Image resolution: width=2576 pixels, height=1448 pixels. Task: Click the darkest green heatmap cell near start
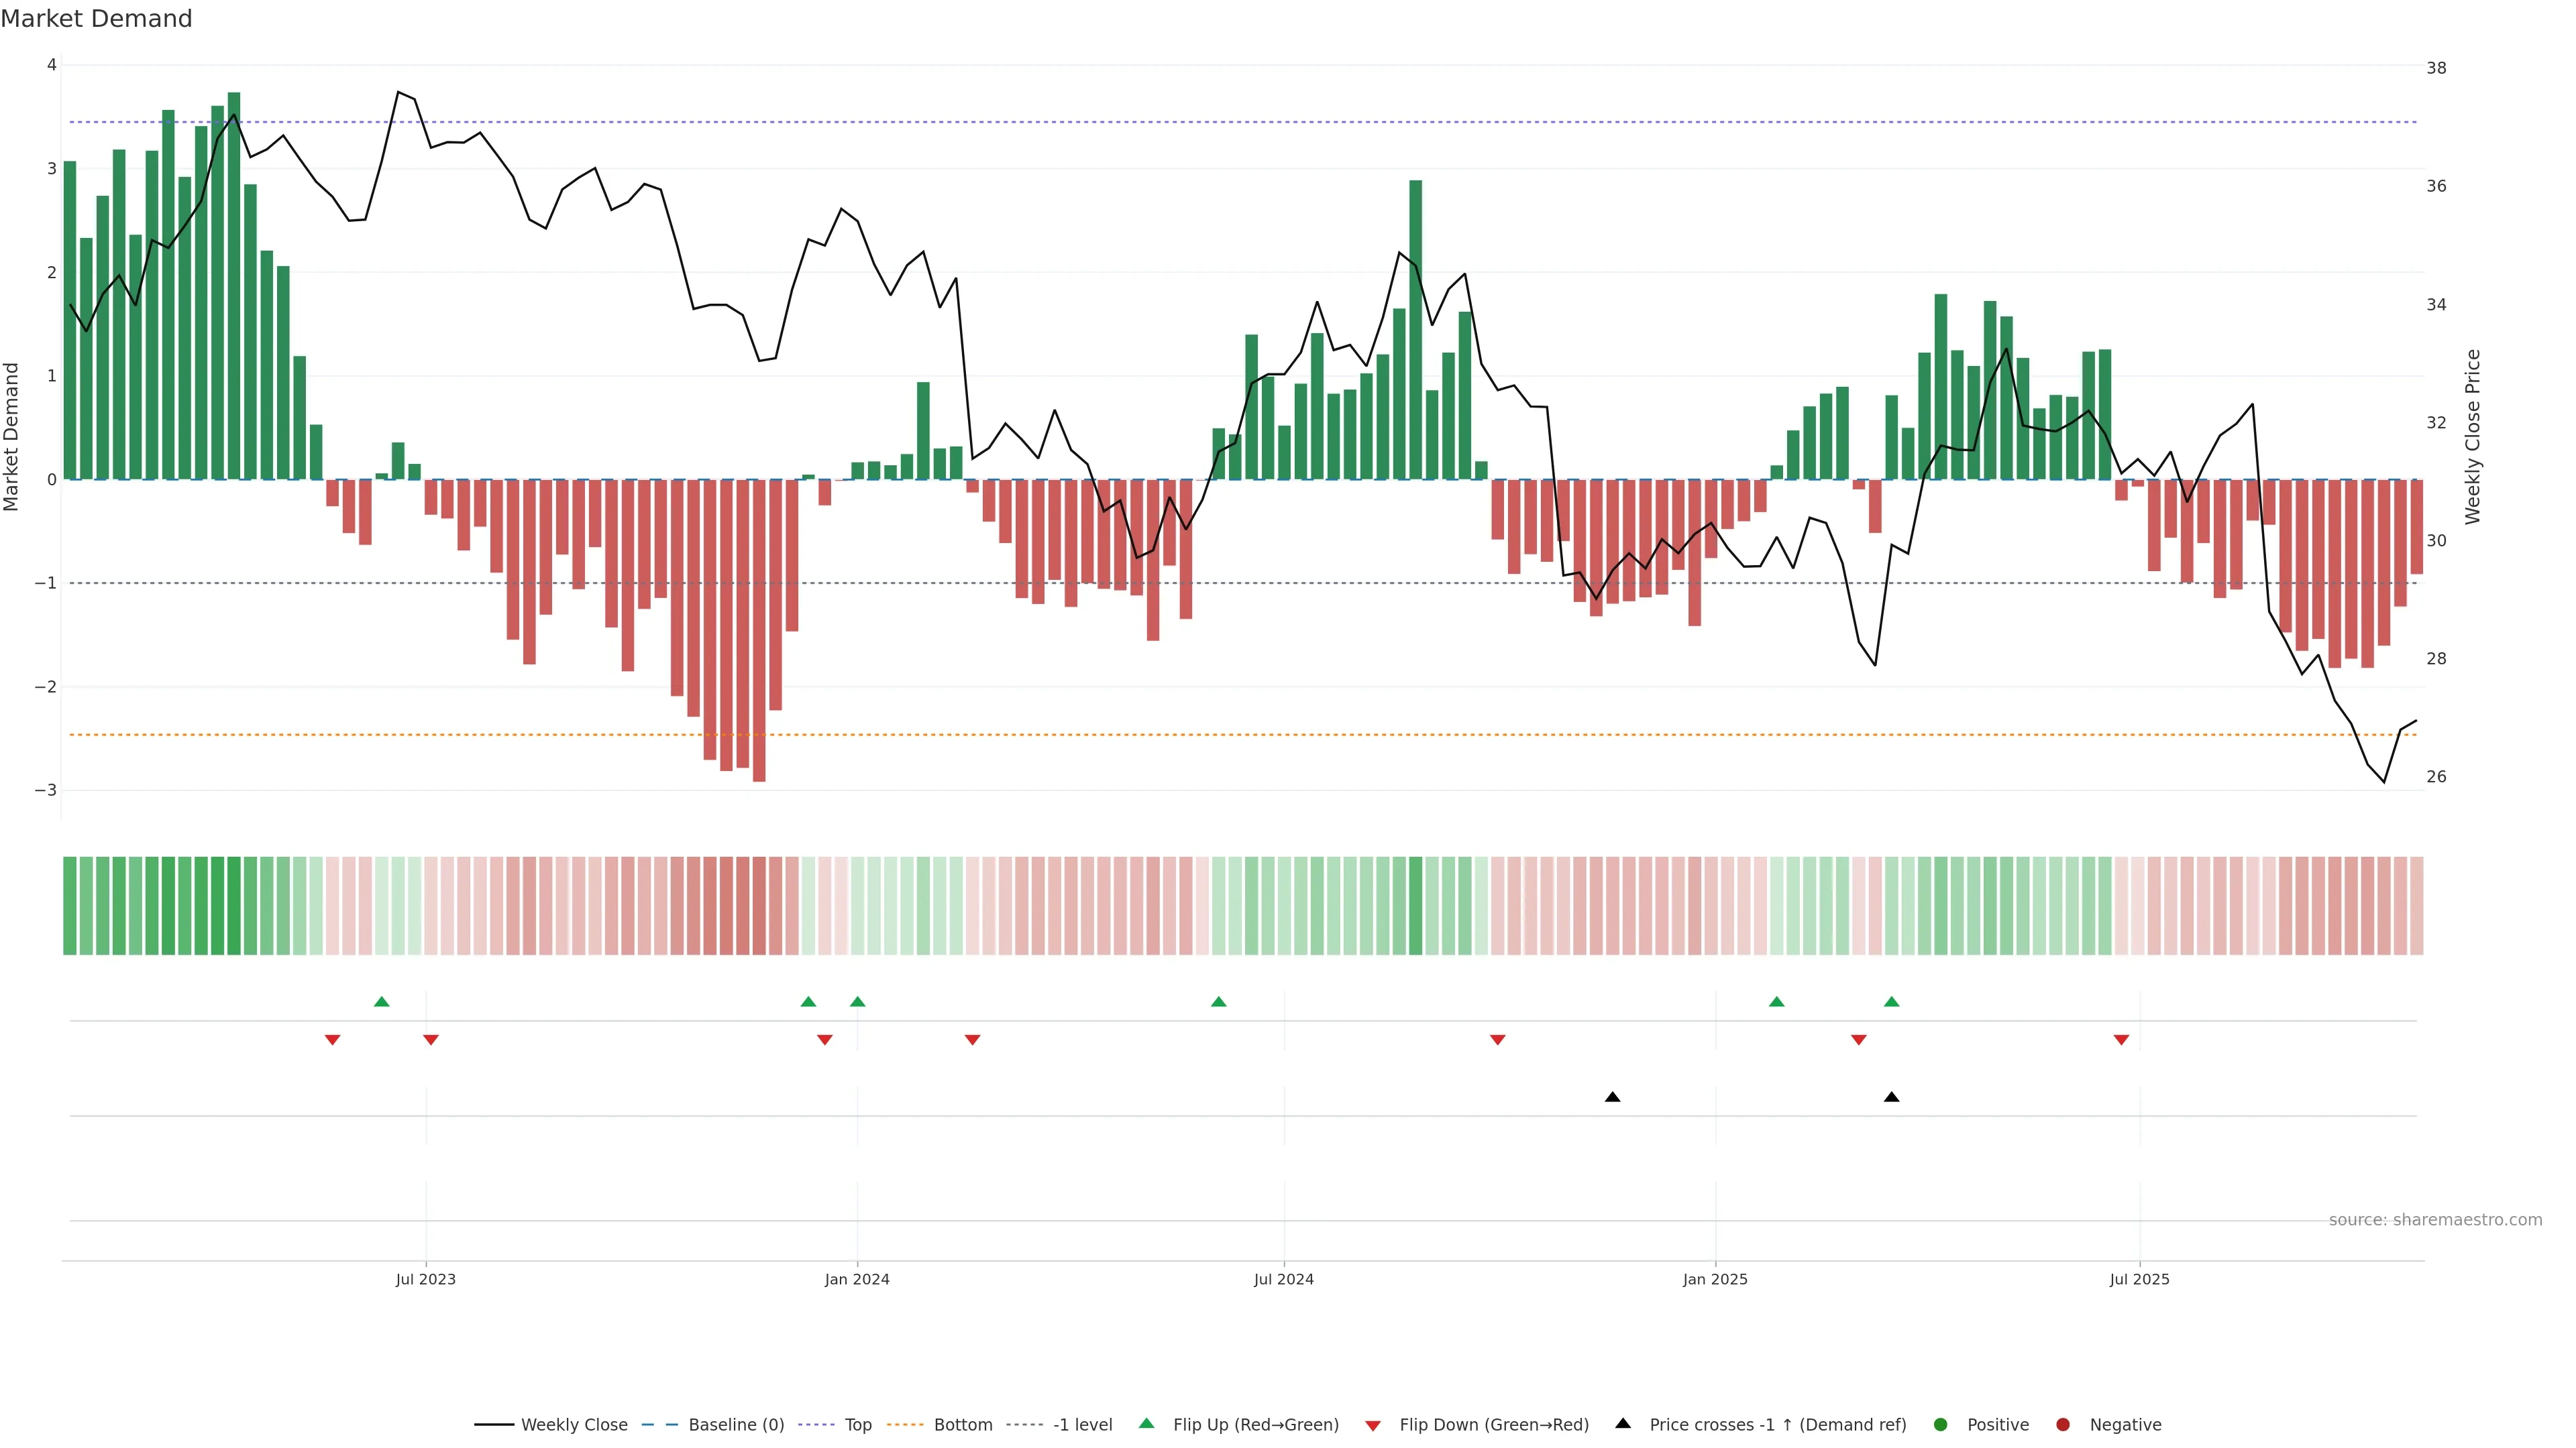click(x=234, y=906)
